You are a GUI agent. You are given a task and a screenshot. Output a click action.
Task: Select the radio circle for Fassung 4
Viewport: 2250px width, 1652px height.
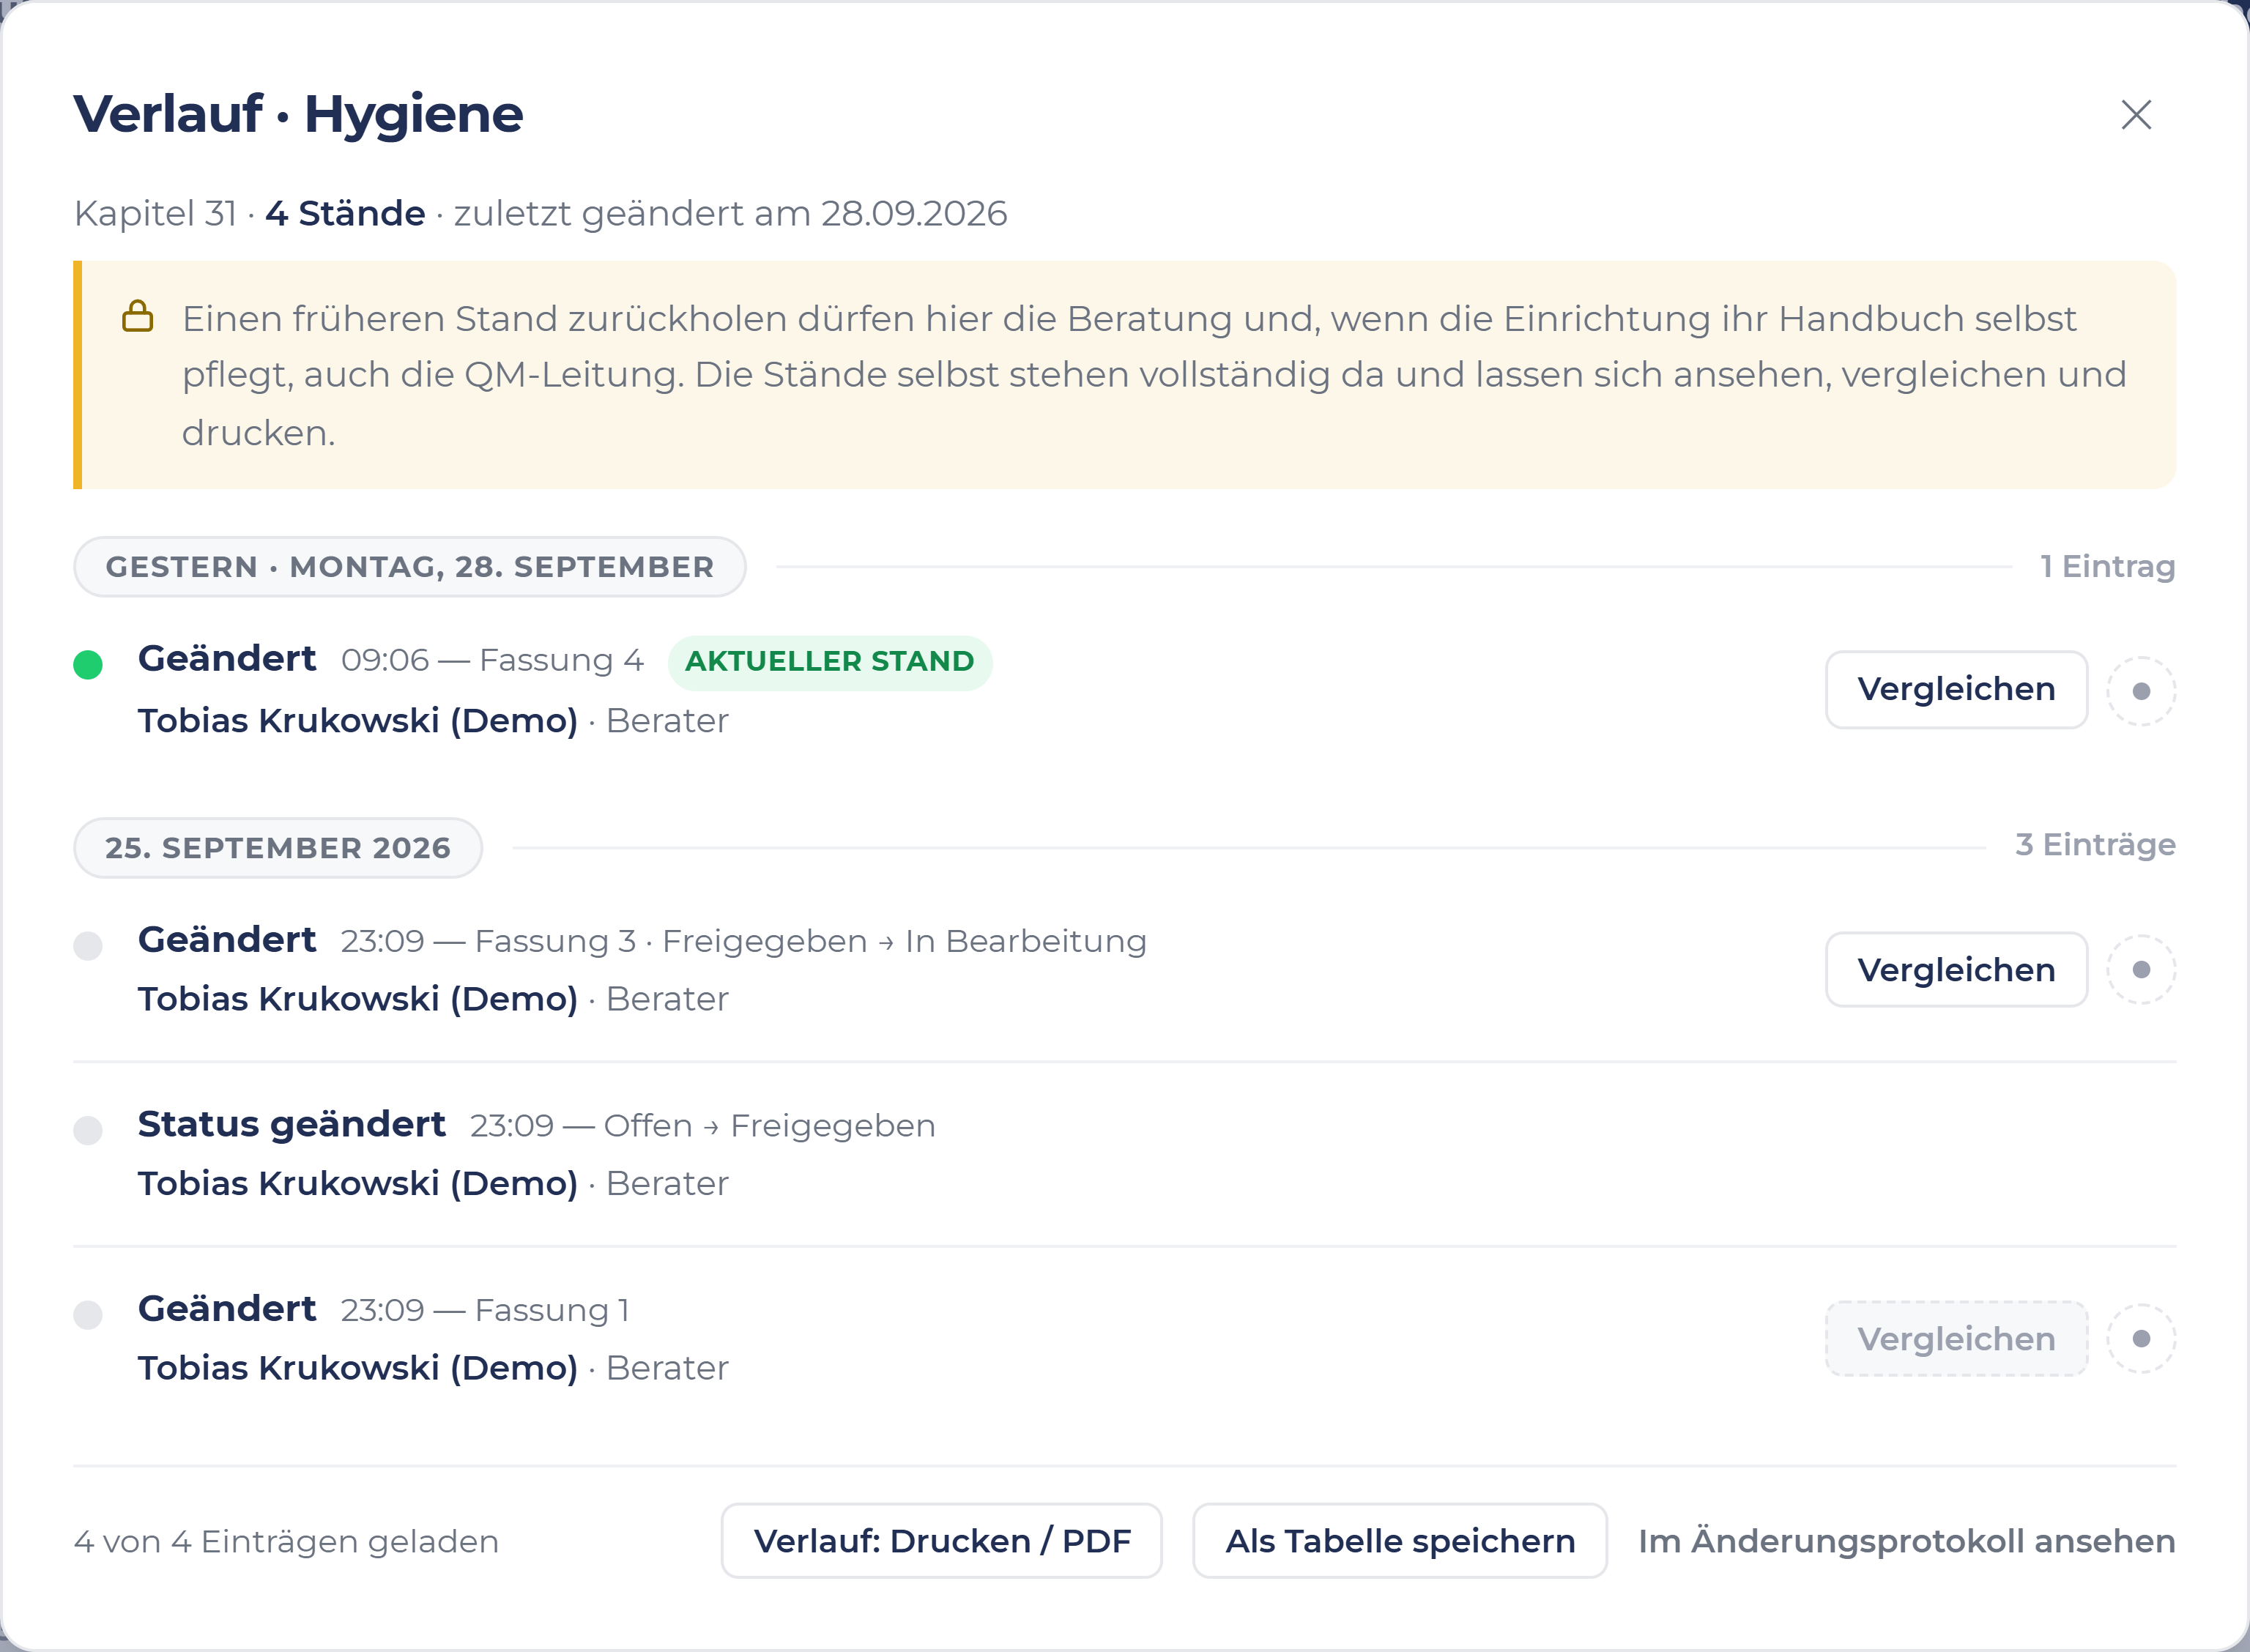[2141, 691]
